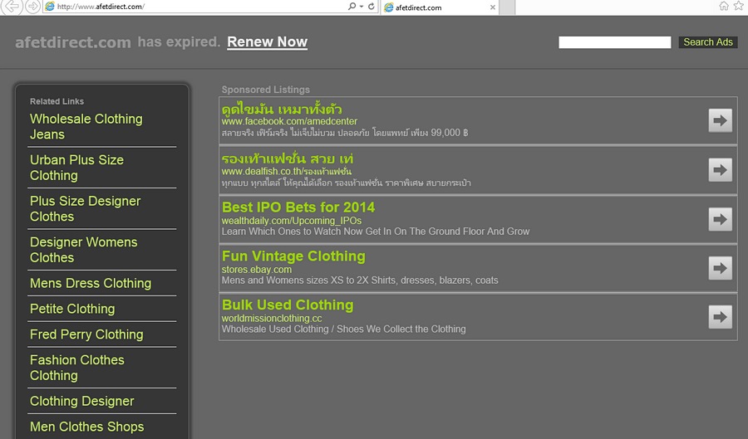Open Clothing Designer link
This screenshot has width=748, height=439.
pyautogui.click(x=82, y=402)
